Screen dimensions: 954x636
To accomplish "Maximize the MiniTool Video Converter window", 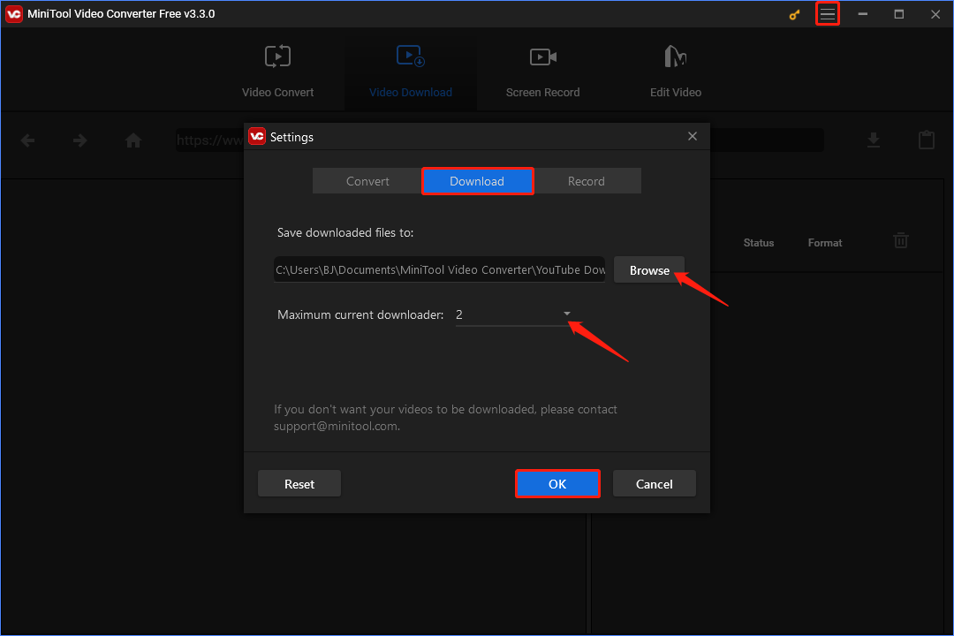I will (x=898, y=14).
